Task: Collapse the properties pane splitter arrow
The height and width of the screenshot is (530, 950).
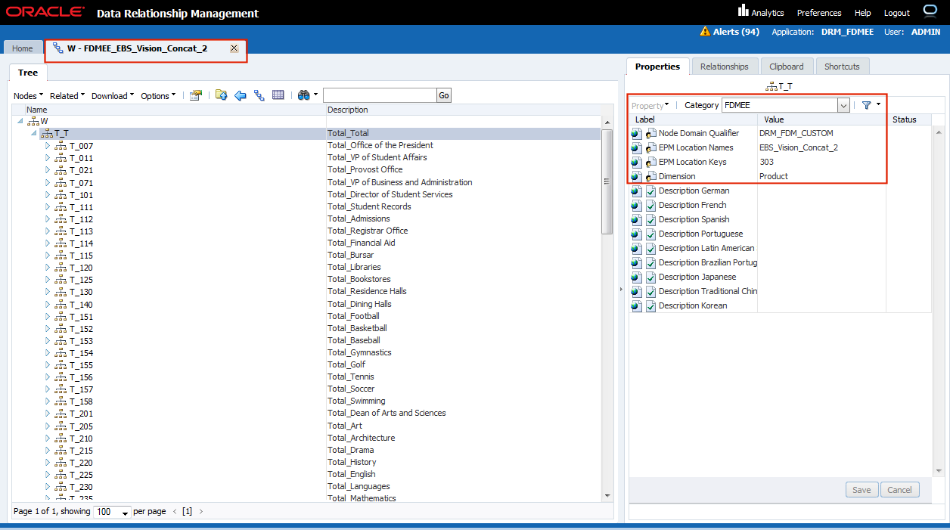Action: coord(620,290)
